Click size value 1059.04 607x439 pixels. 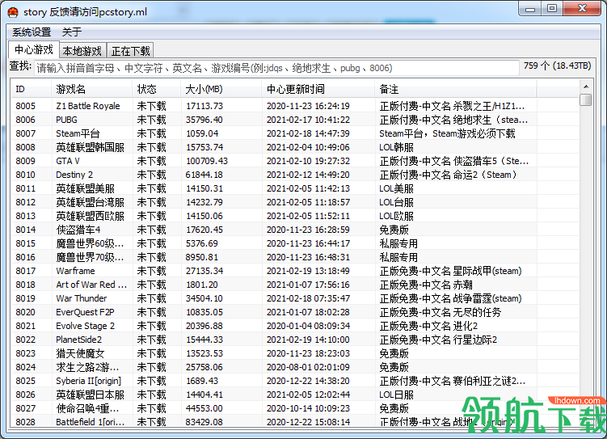[x=202, y=133]
